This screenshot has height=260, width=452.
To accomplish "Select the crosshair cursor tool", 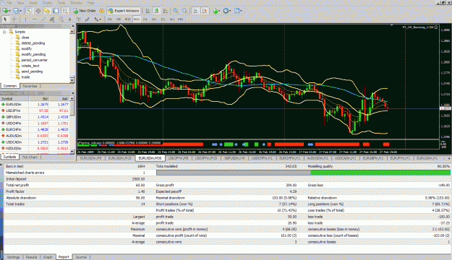I will coord(14,19).
